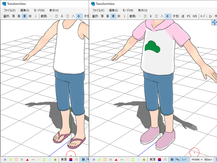The height and width of the screenshot is (163, 217).
Task: Open 表示(V) menu in left TransformView window
Action: [54, 11]
